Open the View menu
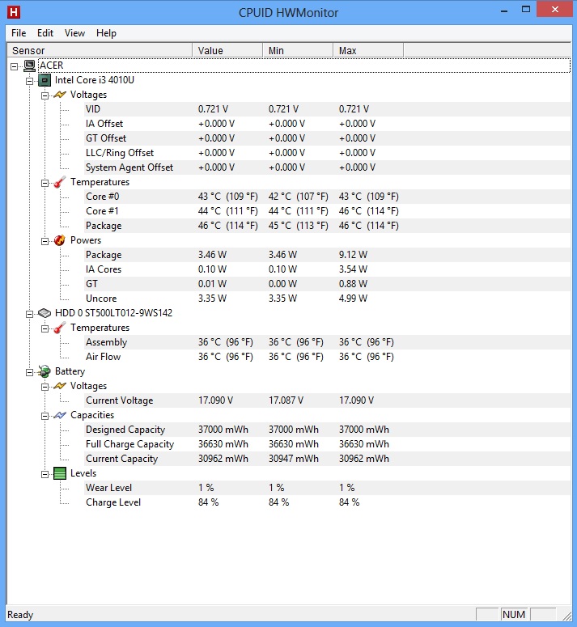Image resolution: width=577 pixels, height=627 pixels. tap(74, 33)
